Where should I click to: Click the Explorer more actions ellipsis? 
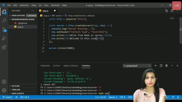click(x=33, y=11)
